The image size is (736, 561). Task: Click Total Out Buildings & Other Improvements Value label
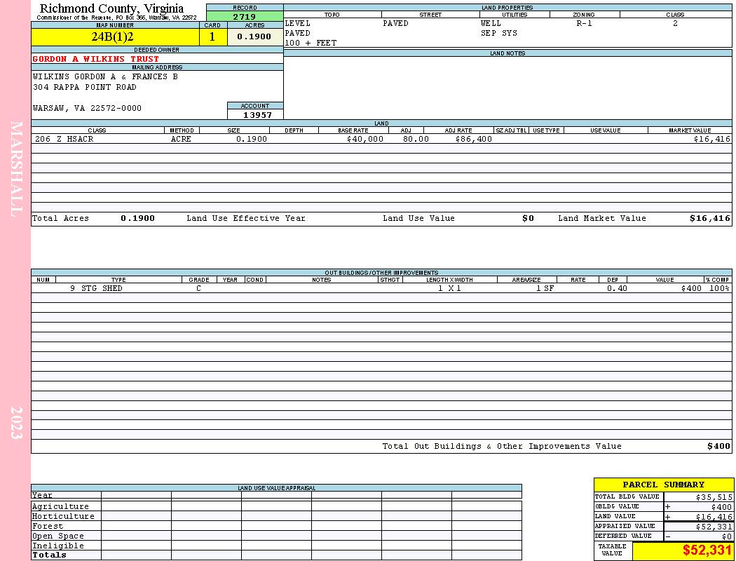[x=502, y=447]
